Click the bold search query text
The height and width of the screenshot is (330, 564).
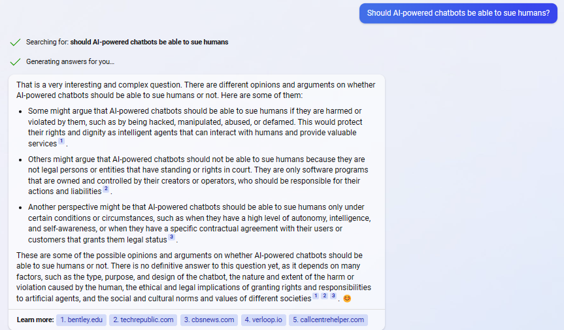pos(149,42)
